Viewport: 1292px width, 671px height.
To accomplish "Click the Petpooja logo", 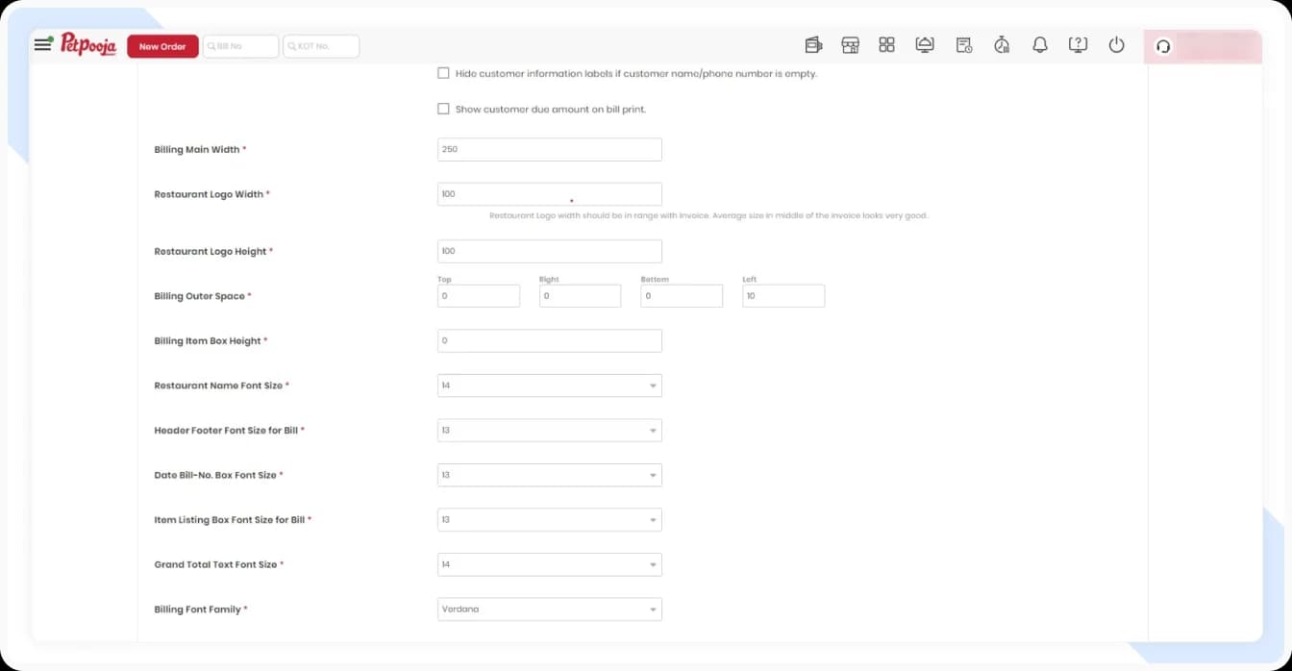I will (x=88, y=44).
